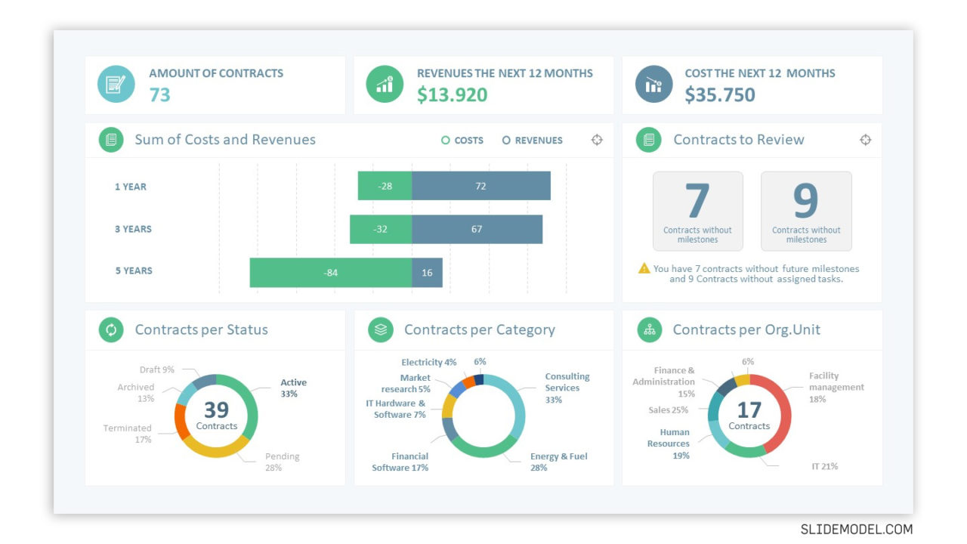Click the $13.920 revenues value

[452, 94]
